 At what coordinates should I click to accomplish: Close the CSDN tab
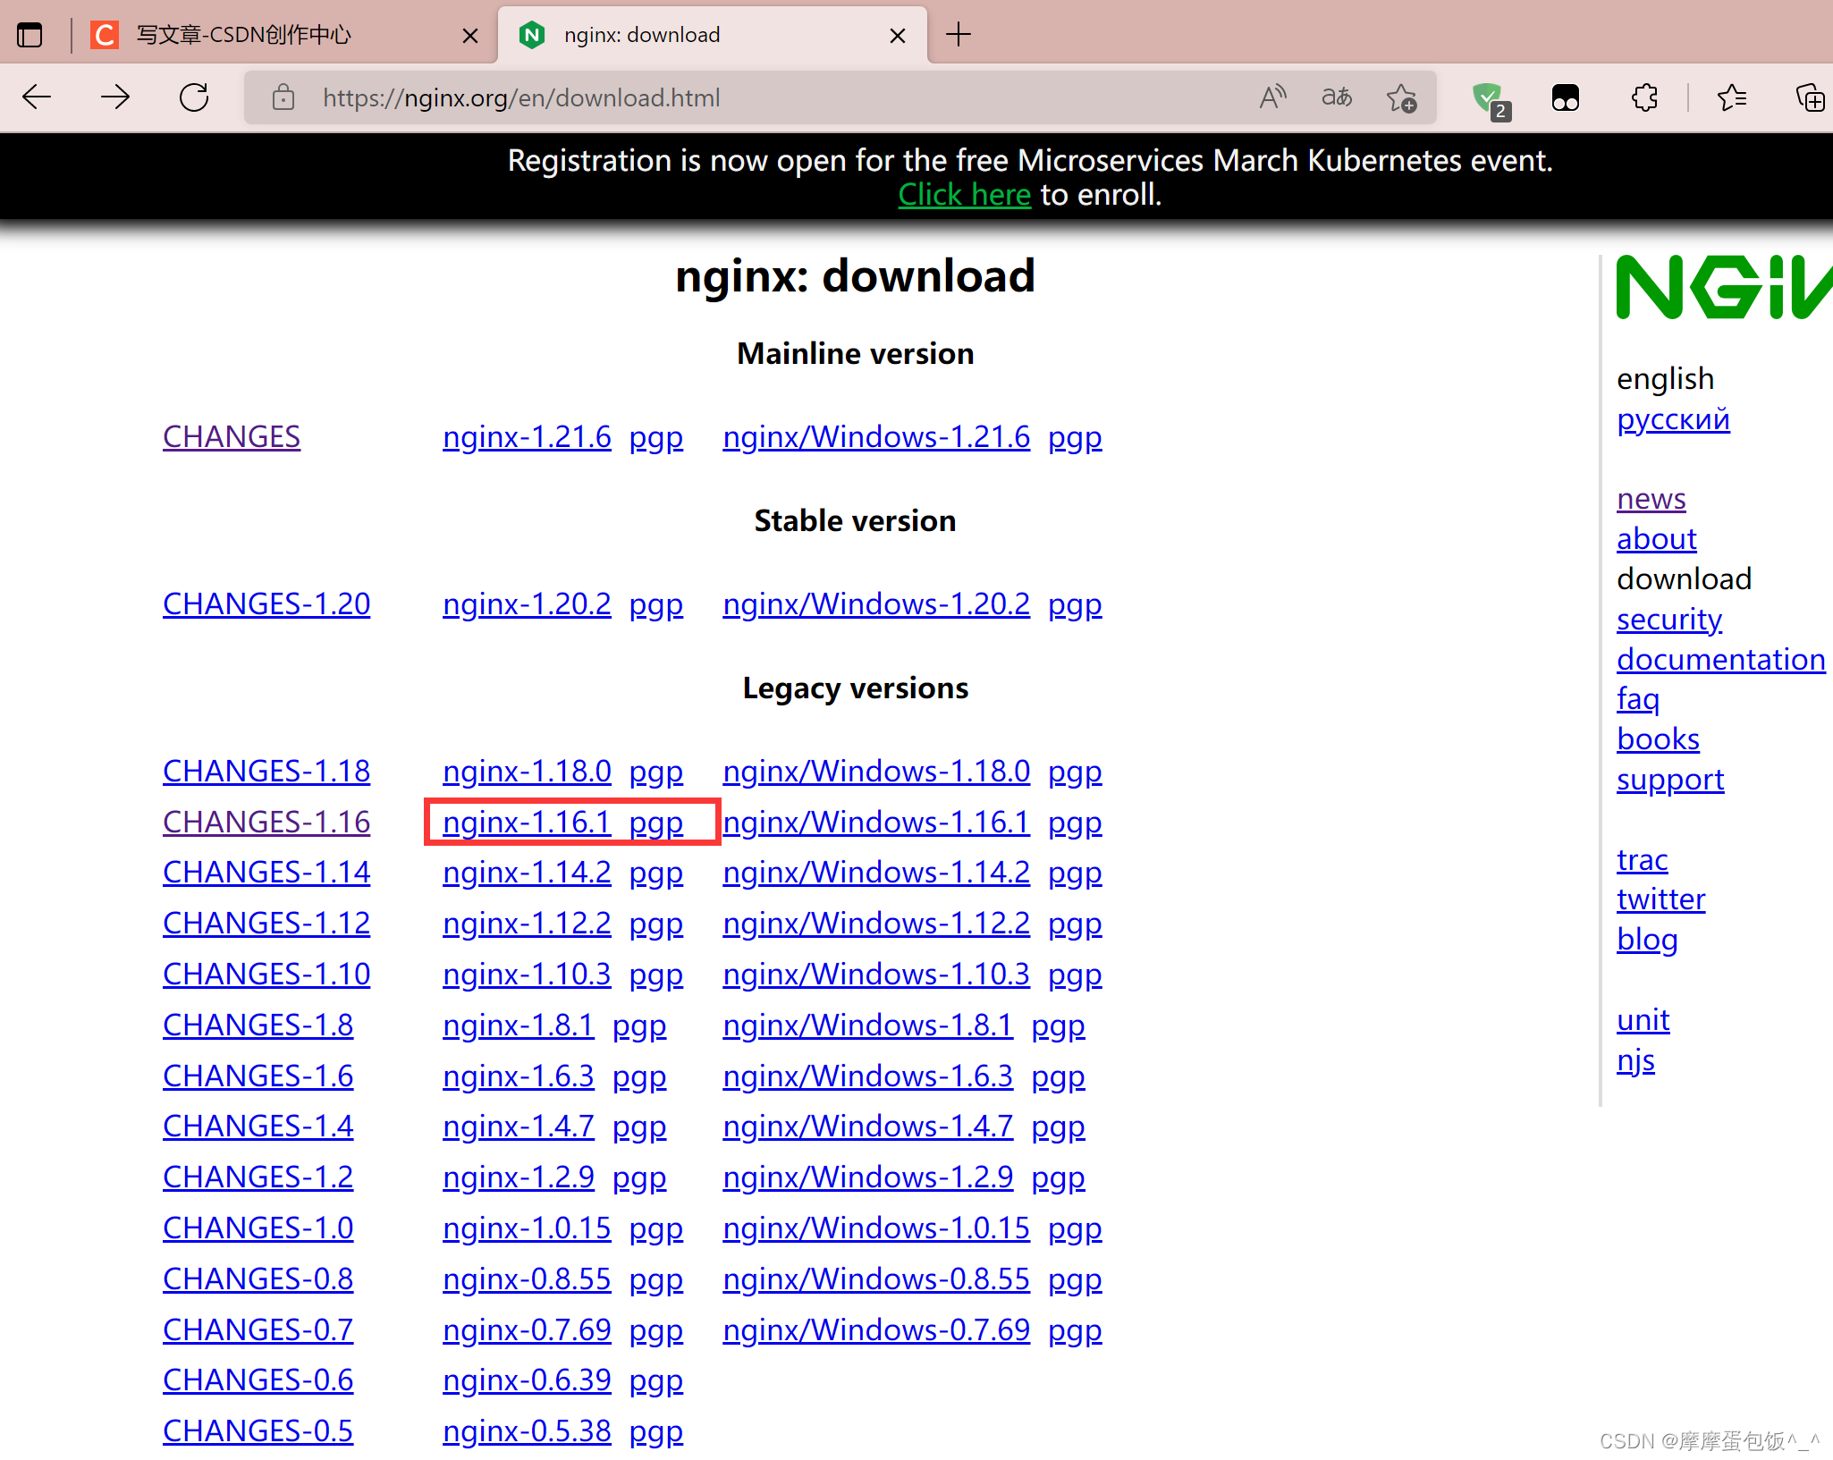(470, 36)
